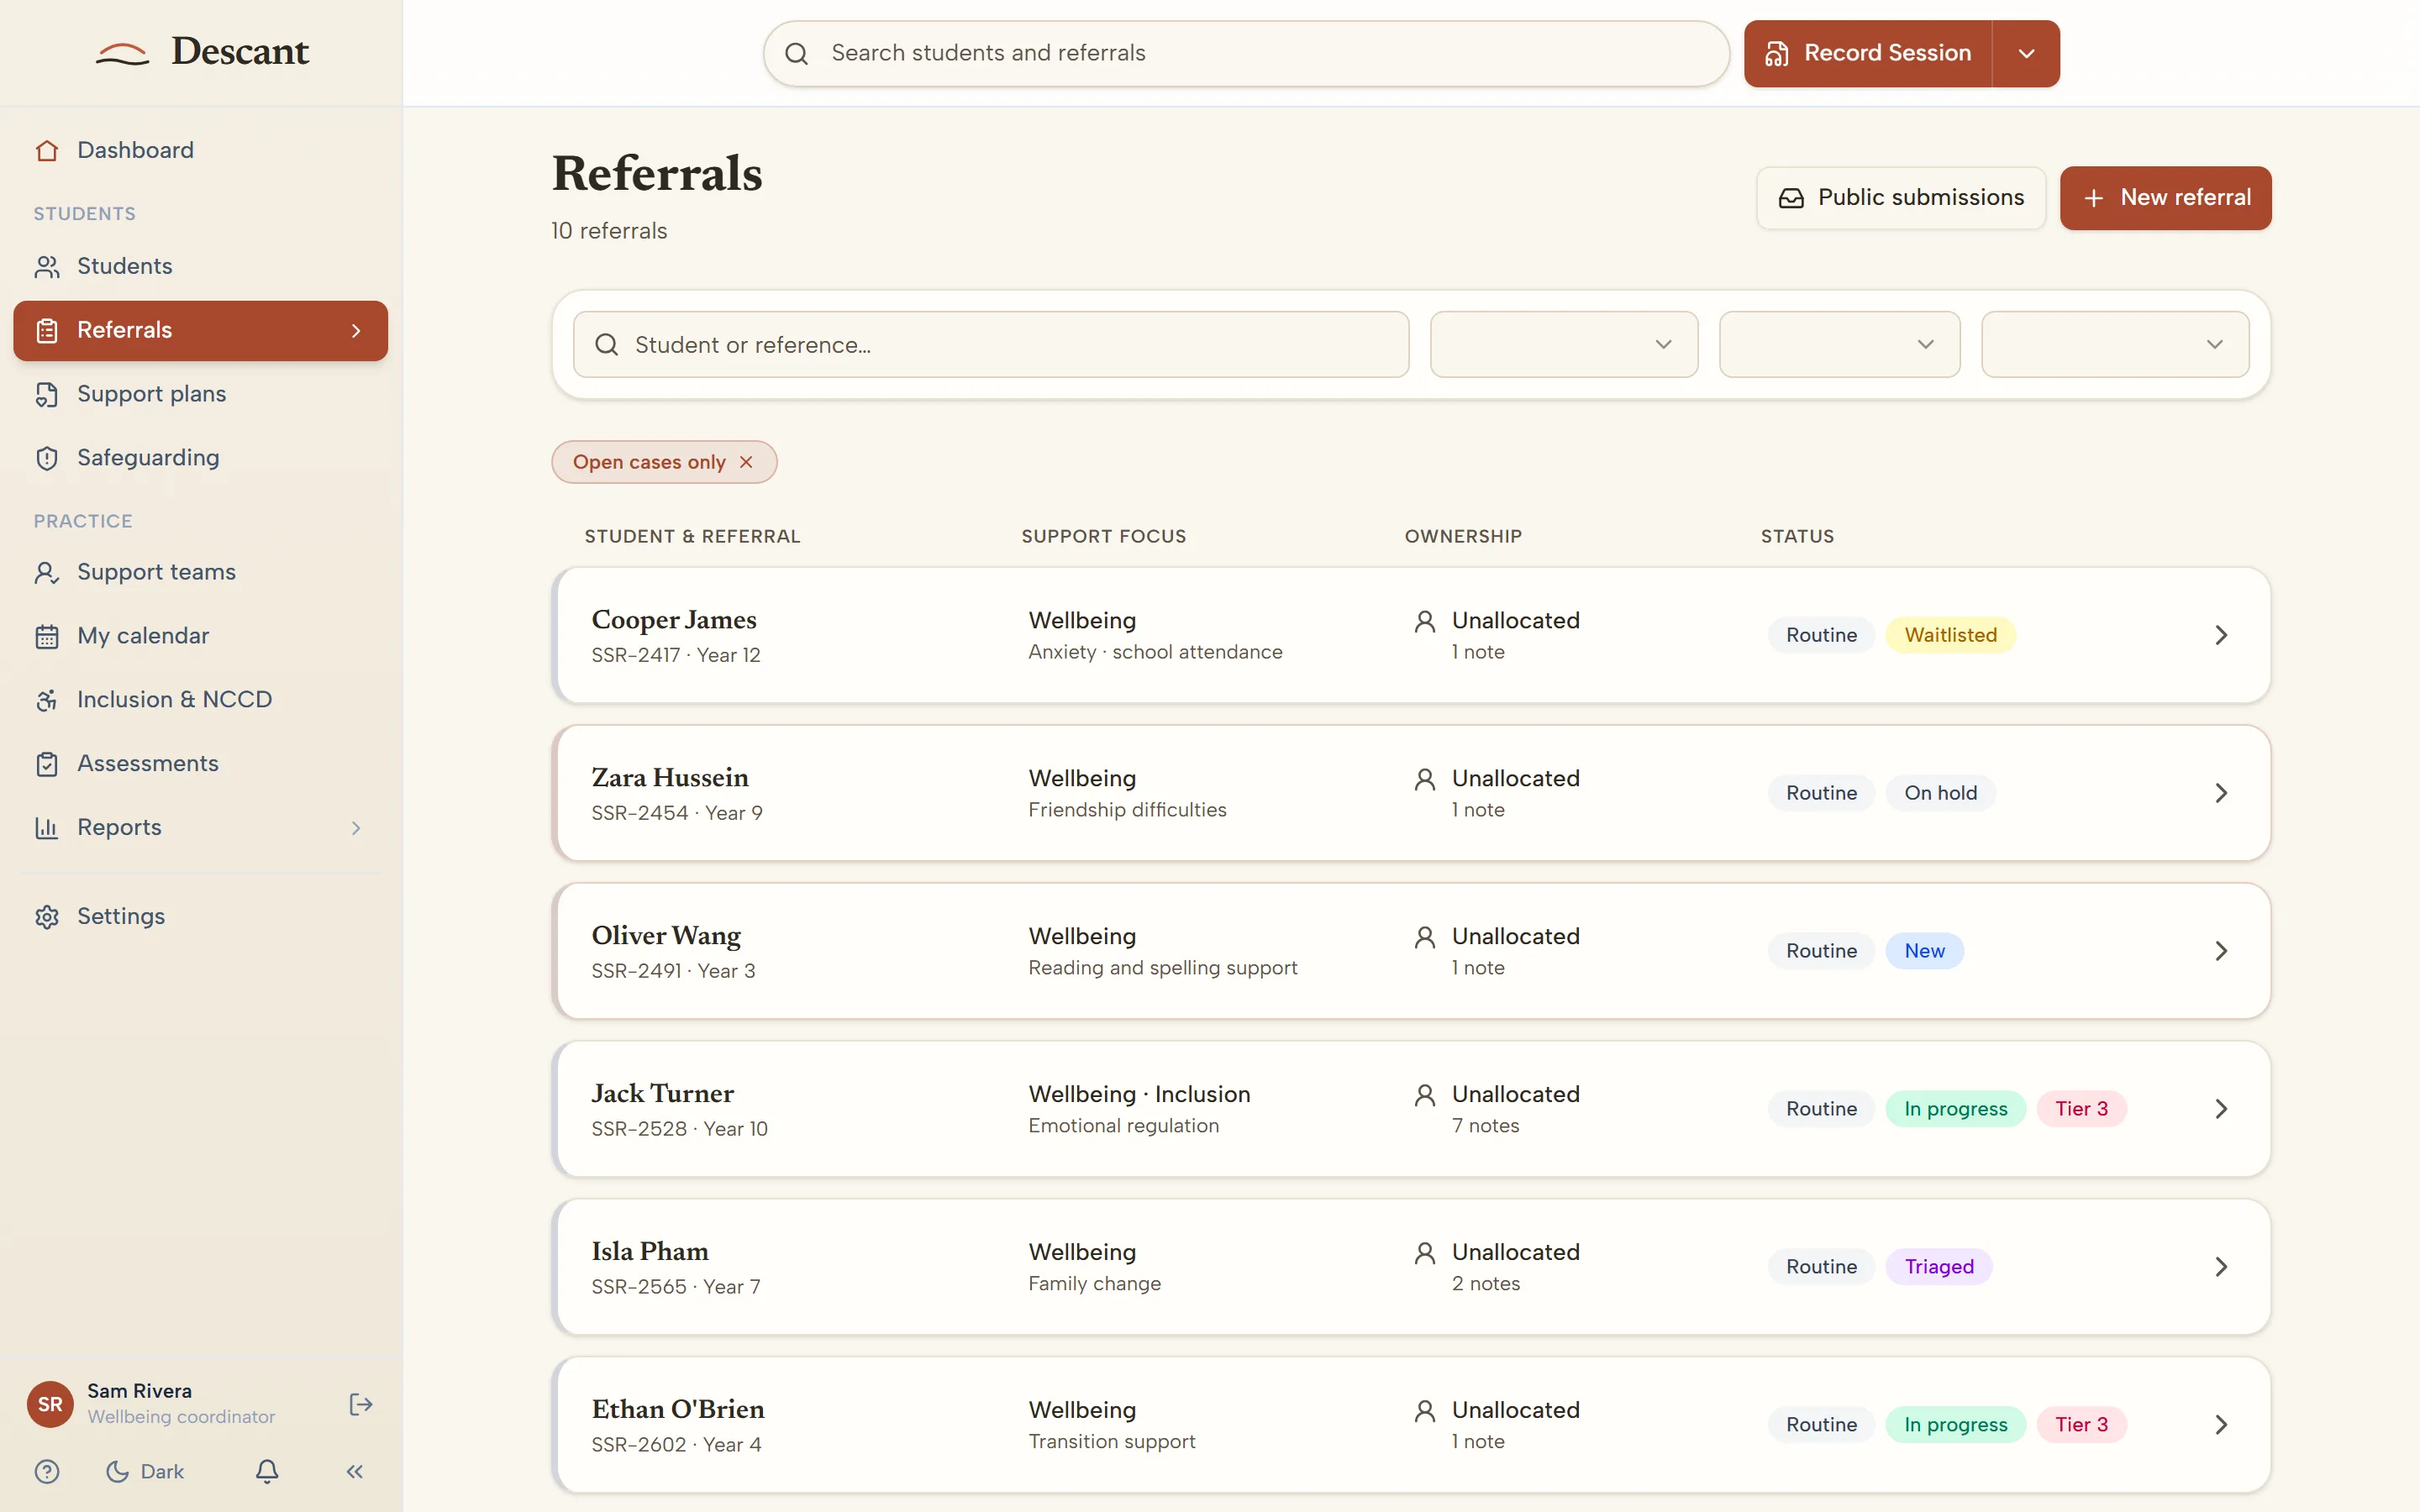Create a New referral
Image resolution: width=2420 pixels, height=1512 pixels.
2166,198
